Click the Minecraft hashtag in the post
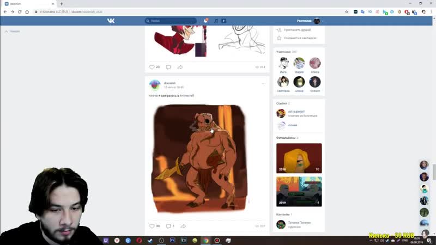436x245 pixels. [x=187, y=96]
